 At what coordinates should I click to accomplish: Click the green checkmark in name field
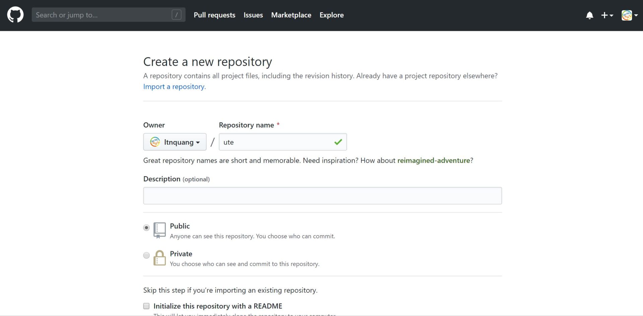338,142
